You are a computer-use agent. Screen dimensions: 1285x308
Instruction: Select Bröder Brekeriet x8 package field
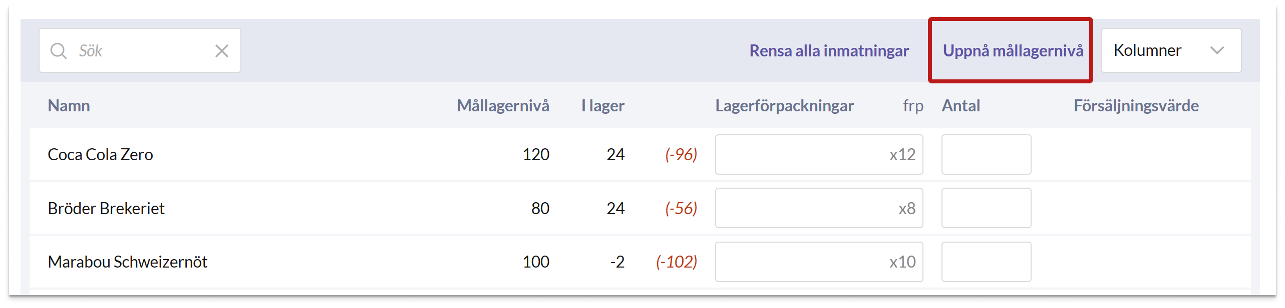coord(819,208)
